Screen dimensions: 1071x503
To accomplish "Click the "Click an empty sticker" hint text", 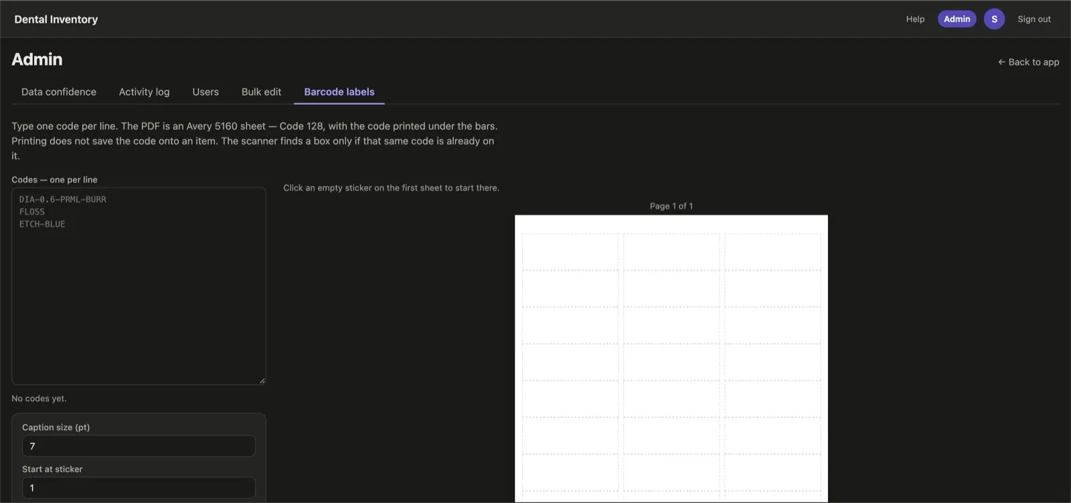I will 391,188.
